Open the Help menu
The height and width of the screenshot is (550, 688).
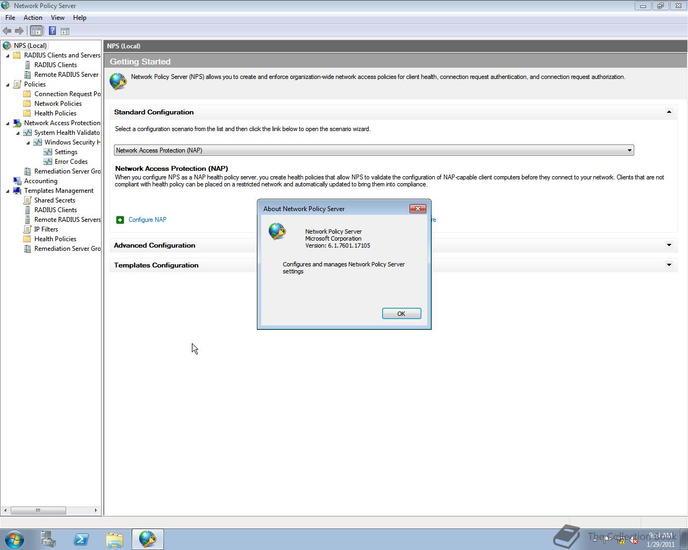pos(80,18)
